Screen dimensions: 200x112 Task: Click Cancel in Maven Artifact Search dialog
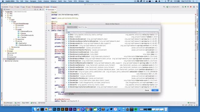point(147,90)
